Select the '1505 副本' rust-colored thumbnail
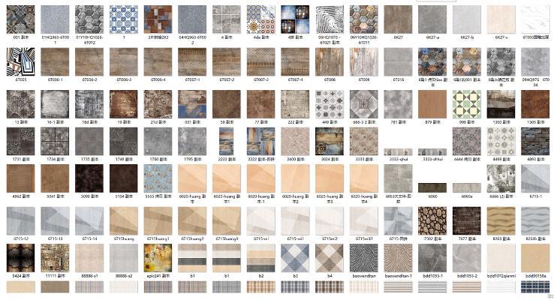Screen dimensions: 554x300 click(535, 104)
